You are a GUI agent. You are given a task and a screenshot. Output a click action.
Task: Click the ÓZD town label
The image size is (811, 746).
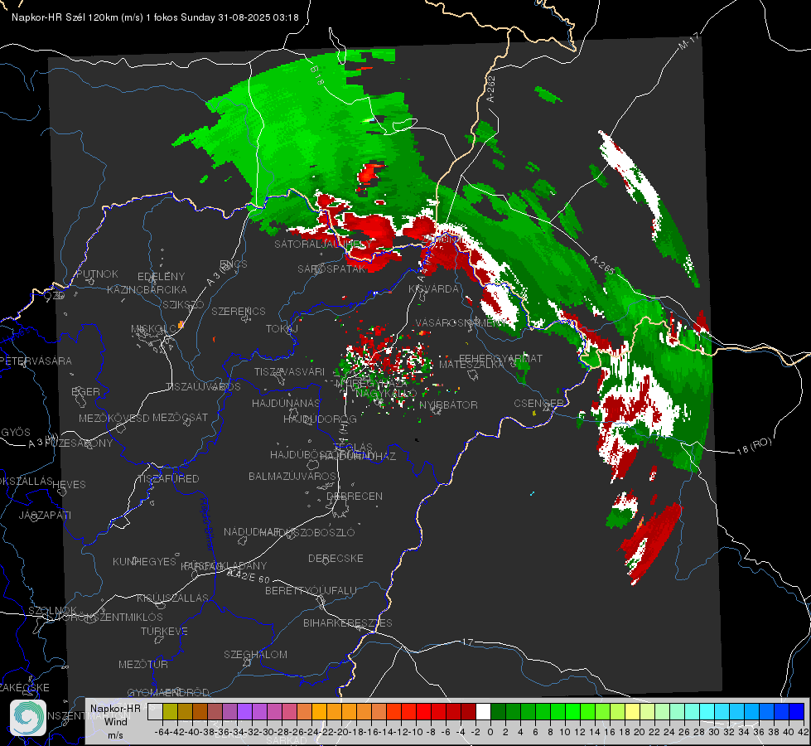tap(55, 295)
